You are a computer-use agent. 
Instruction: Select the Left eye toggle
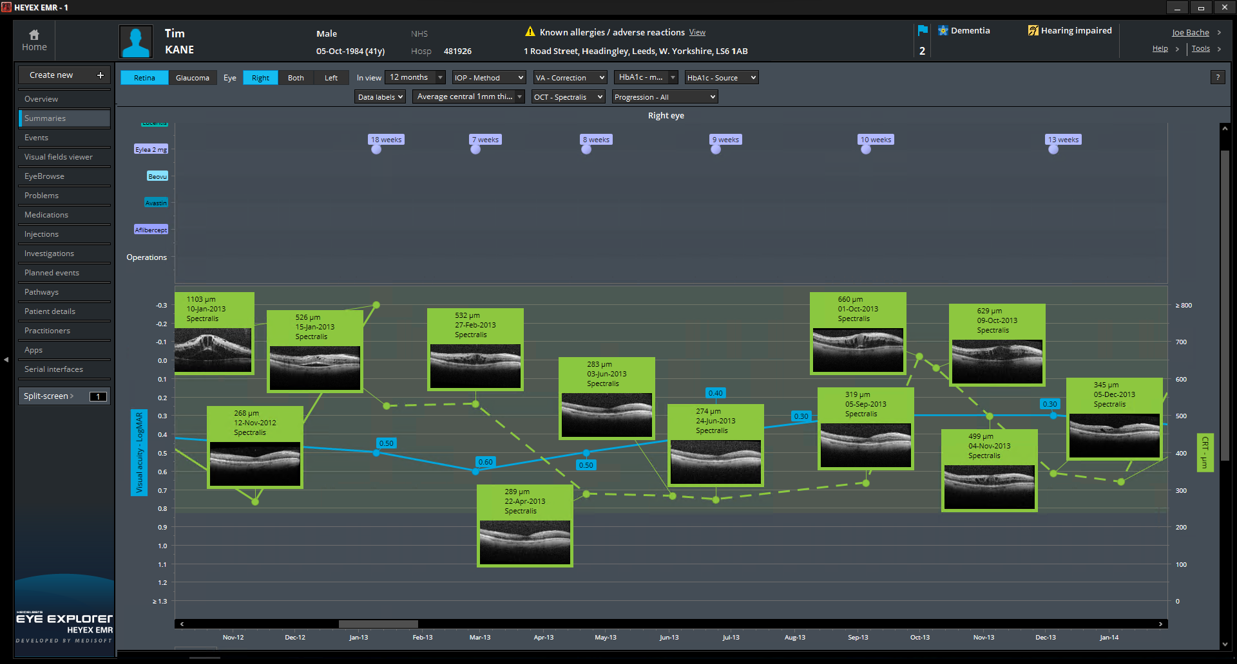pyautogui.click(x=331, y=78)
